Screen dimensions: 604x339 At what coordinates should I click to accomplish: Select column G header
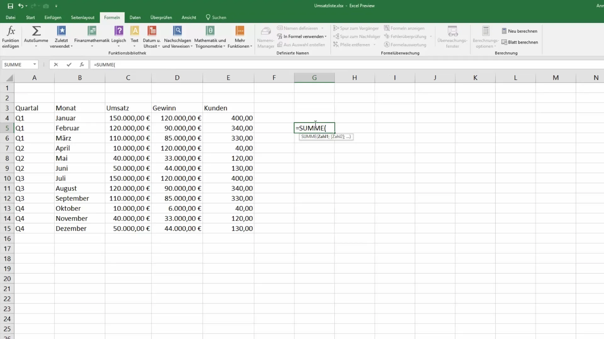click(x=314, y=78)
